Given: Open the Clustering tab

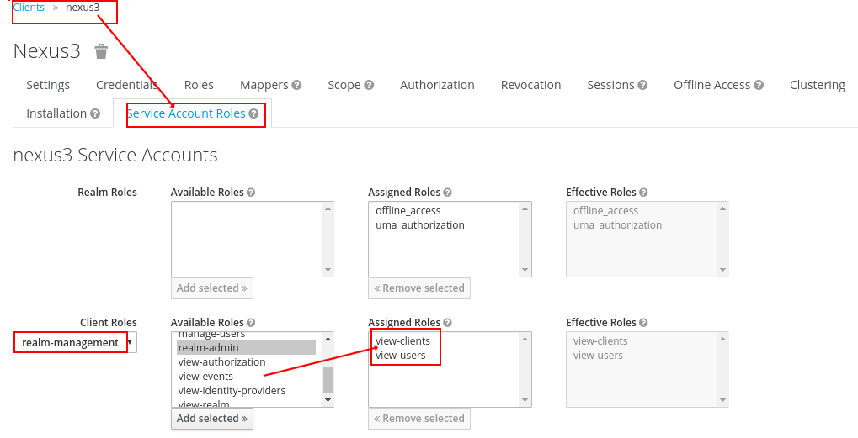Looking at the screenshot, I should click(818, 85).
